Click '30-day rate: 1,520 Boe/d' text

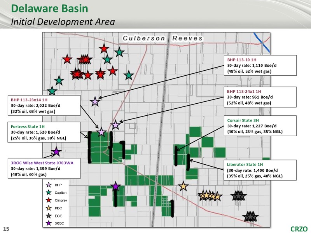click(35, 132)
